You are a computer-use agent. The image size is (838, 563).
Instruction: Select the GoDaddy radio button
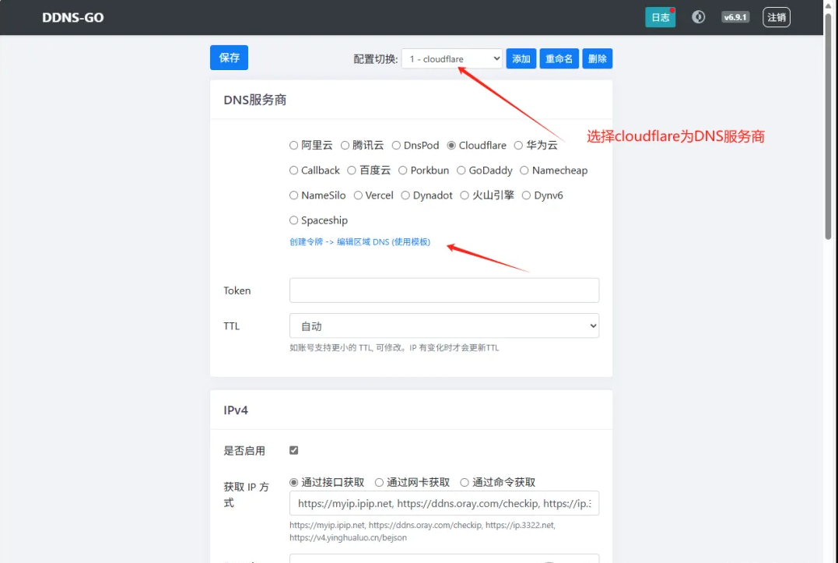pyautogui.click(x=461, y=171)
